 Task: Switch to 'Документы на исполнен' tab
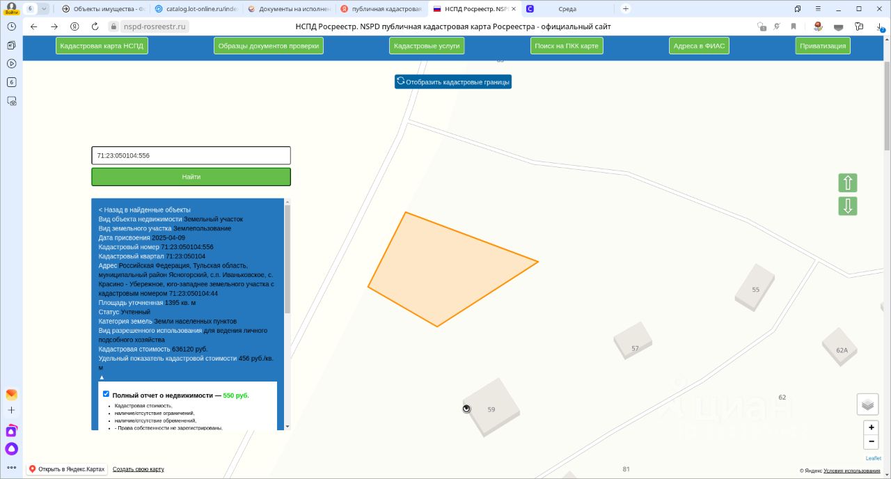click(288, 9)
